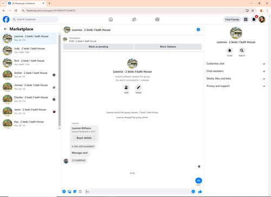View site information icon in address bar
This screenshot has height=197, width=271.
(x=23, y=11)
